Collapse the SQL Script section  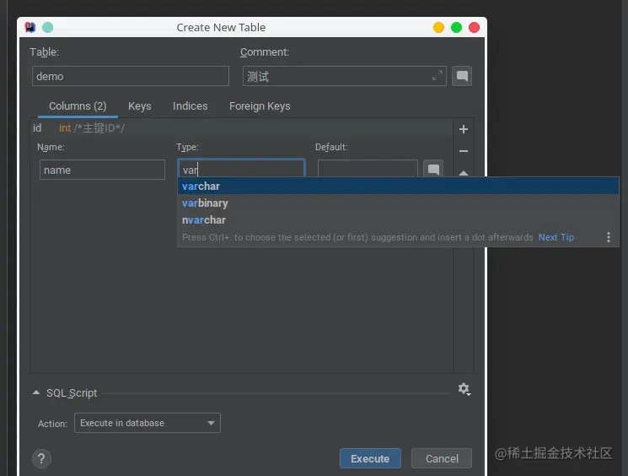tap(36, 392)
